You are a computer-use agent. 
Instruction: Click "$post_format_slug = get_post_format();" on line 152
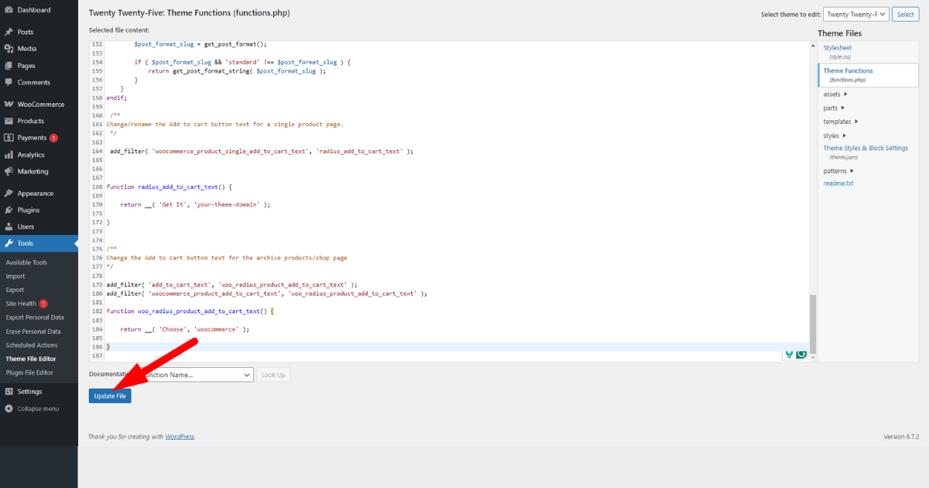tap(201, 44)
